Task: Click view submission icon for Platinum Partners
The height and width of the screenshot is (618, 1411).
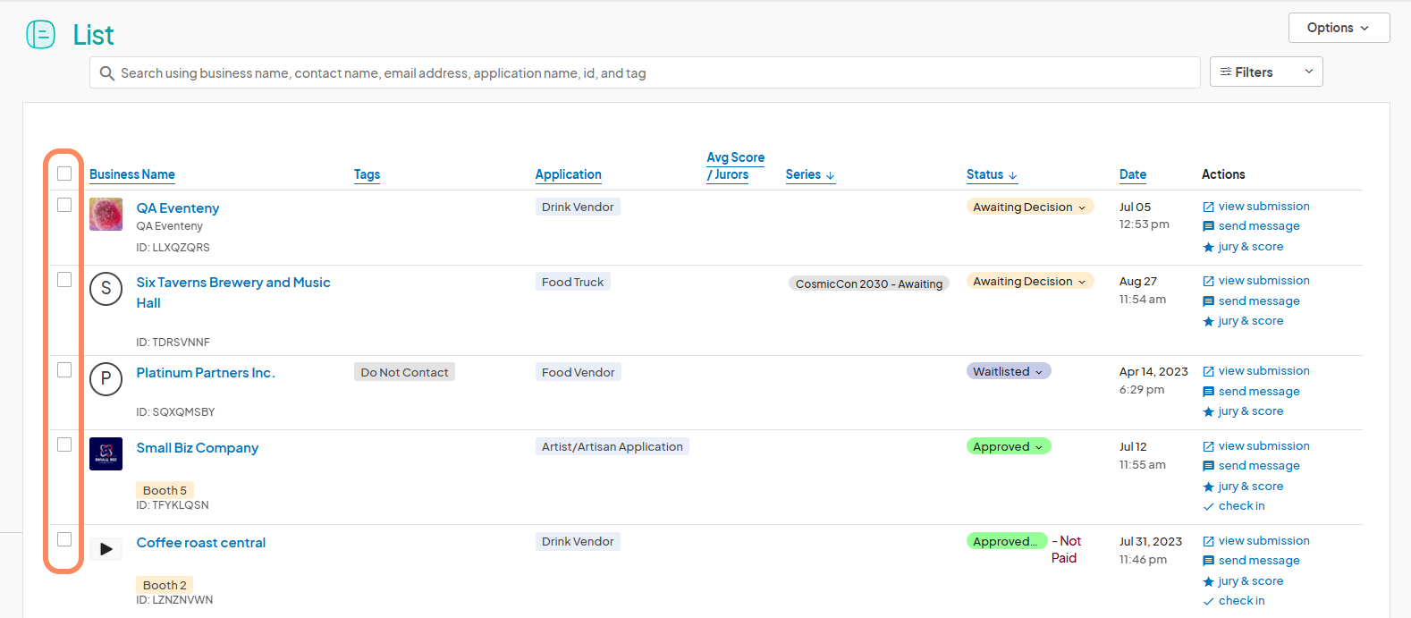Action: coord(1209,372)
